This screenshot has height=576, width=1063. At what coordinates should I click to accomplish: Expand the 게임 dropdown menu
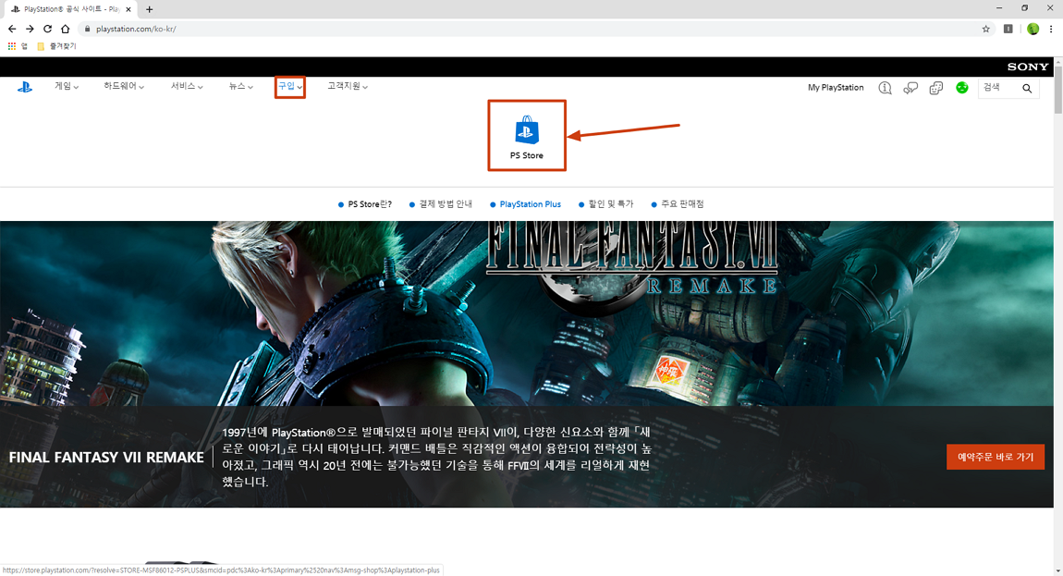pos(67,86)
